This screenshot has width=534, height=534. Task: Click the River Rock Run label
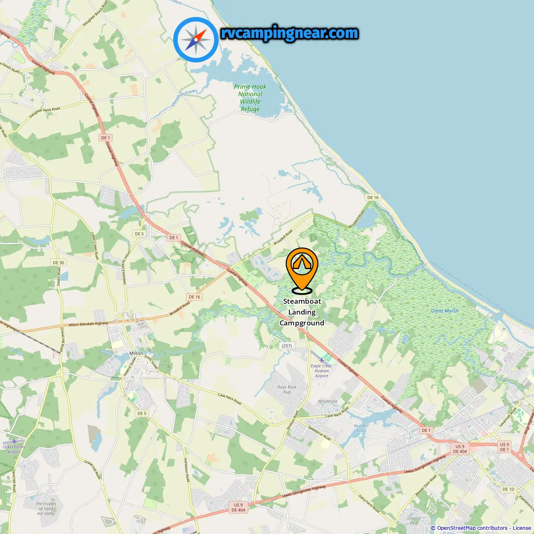287,390
